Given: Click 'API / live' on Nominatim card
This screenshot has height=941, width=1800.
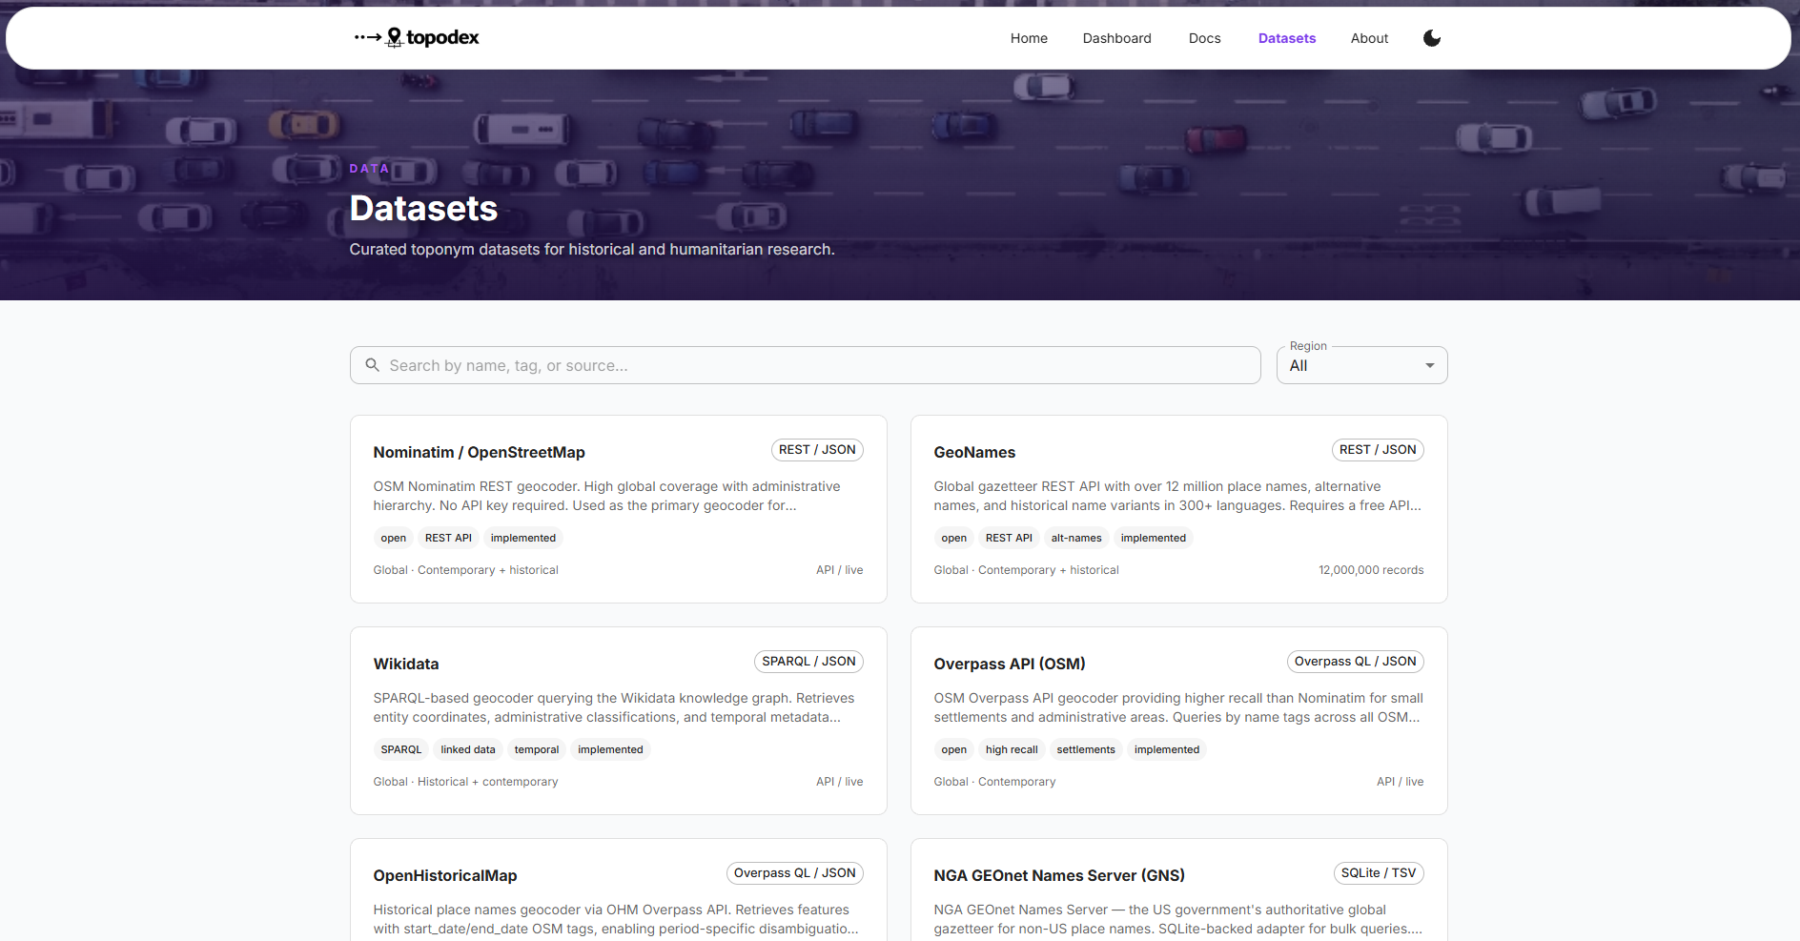Looking at the screenshot, I should pyautogui.click(x=839, y=570).
